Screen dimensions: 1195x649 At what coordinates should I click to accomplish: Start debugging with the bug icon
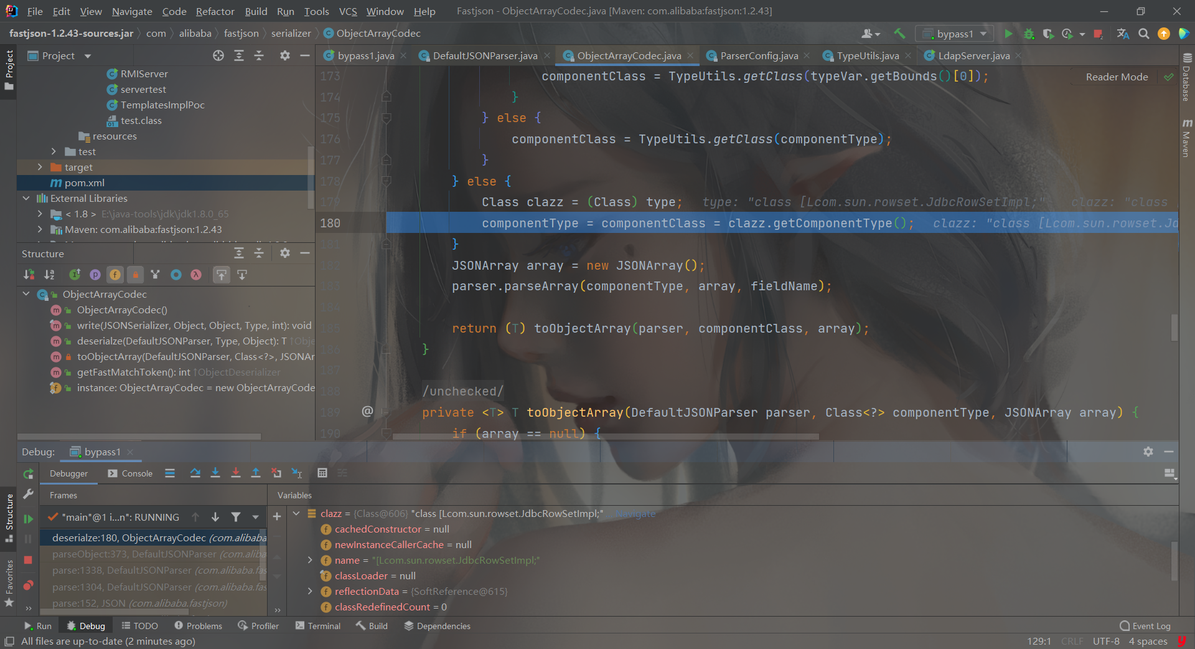pyautogui.click(x=1029, y=34)
